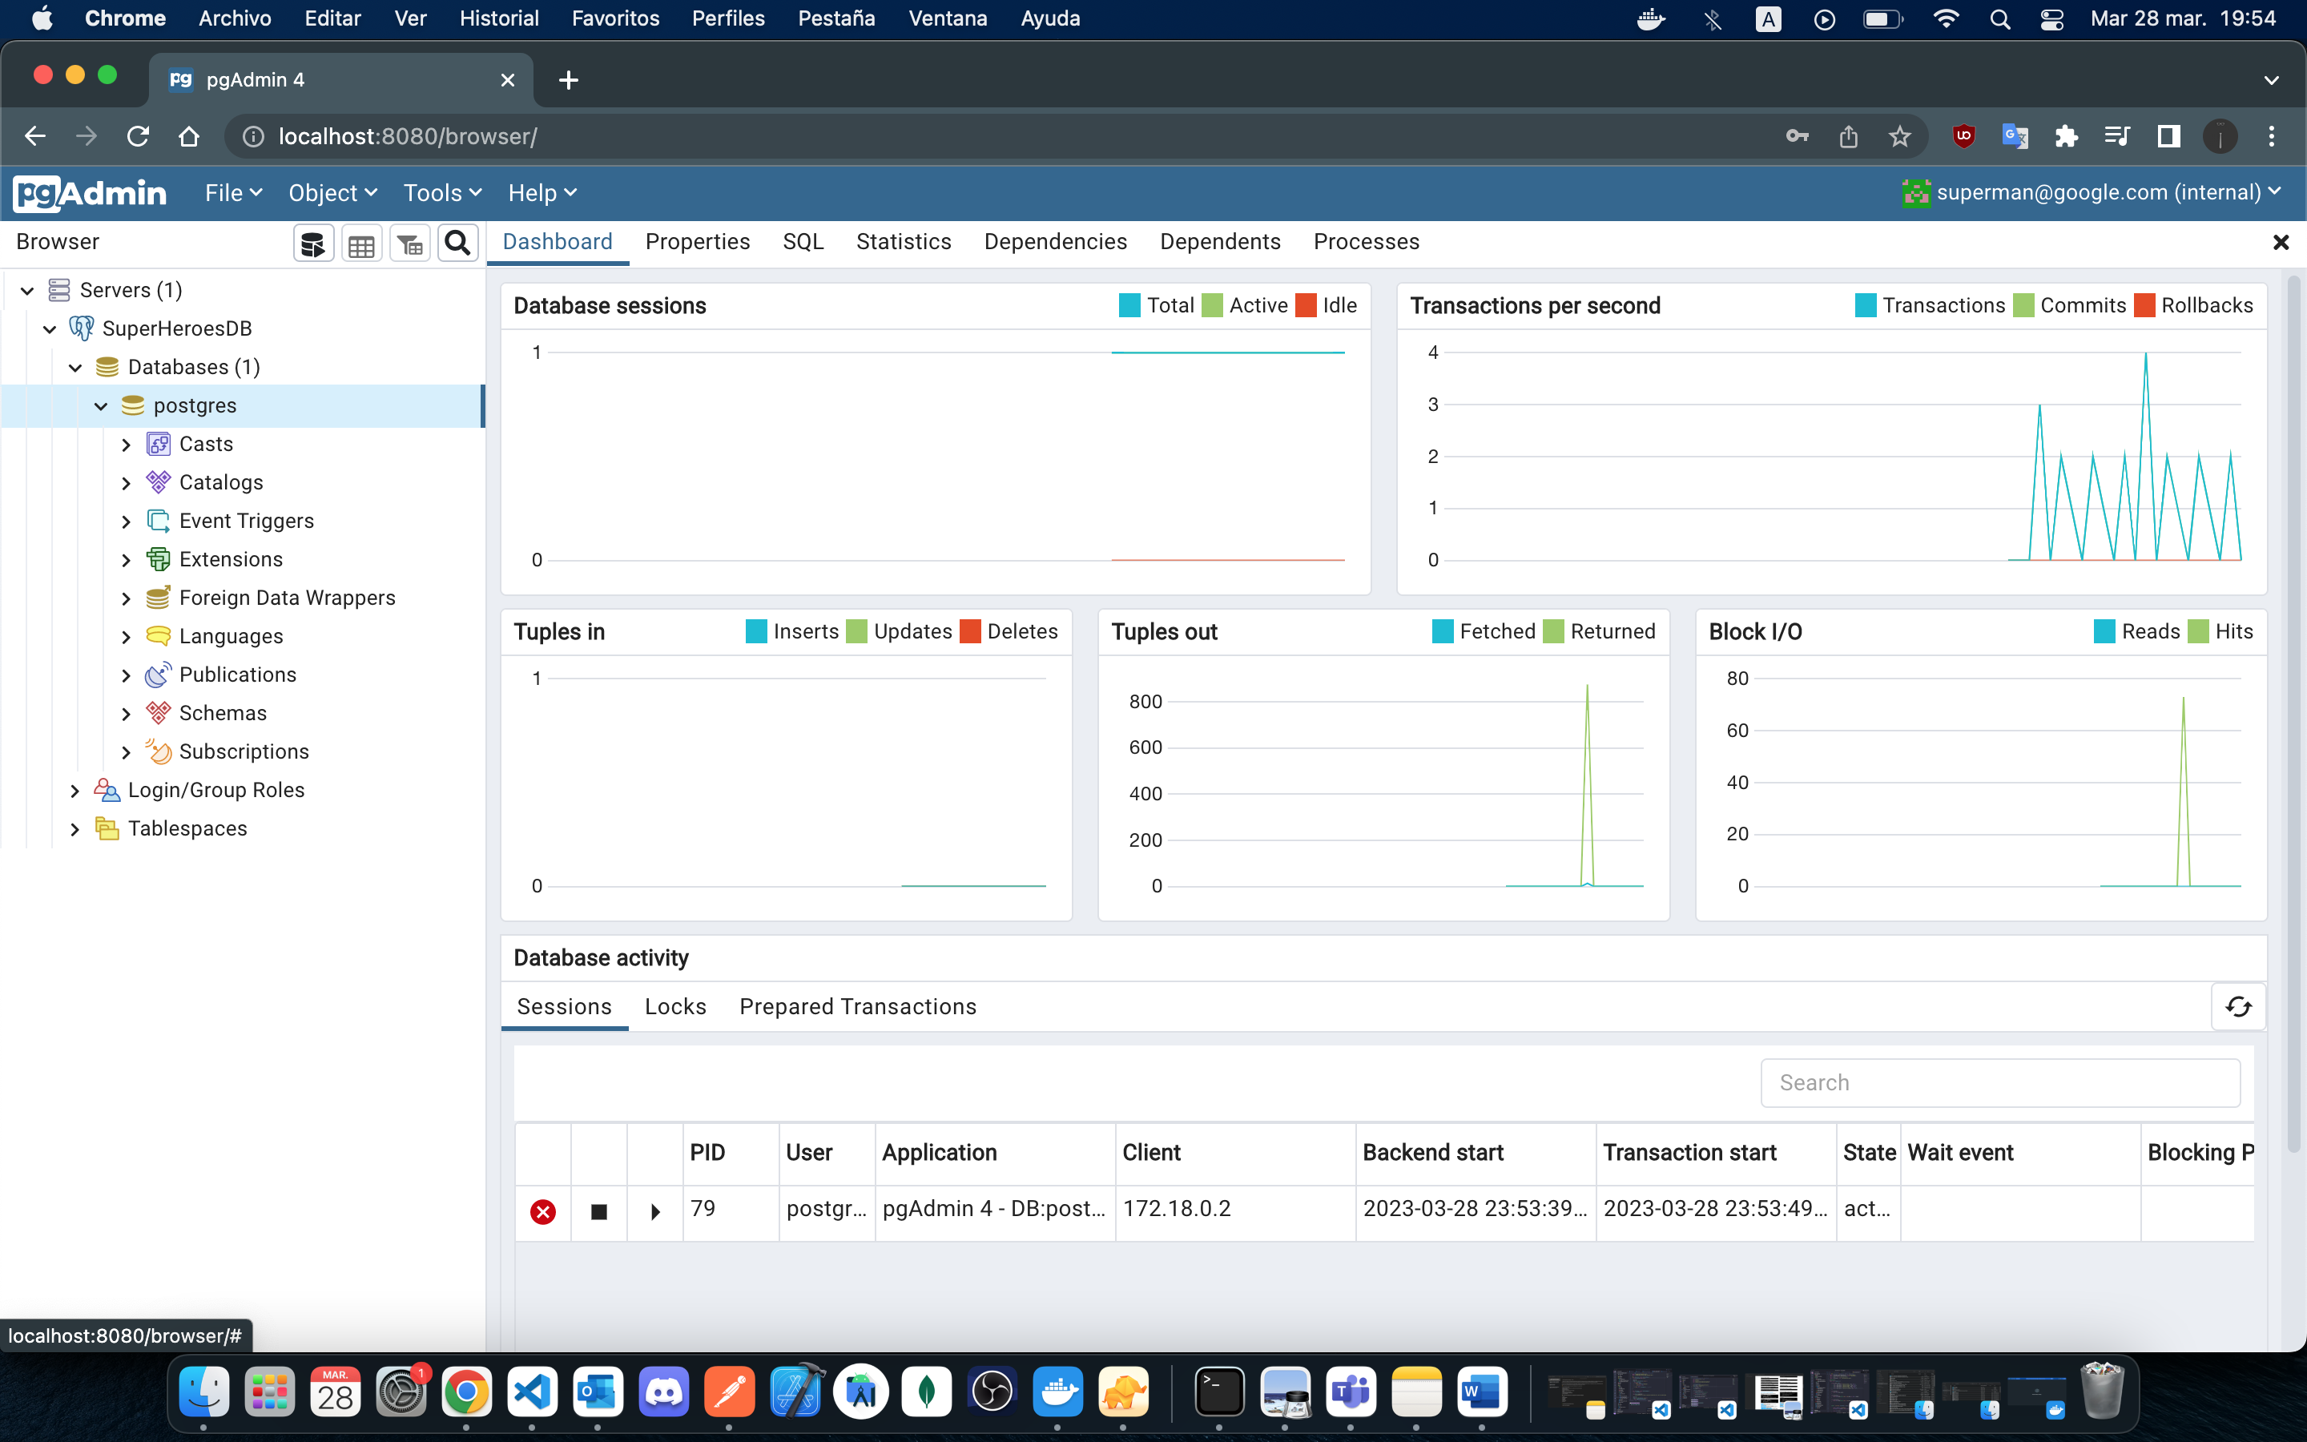
Task: Switch to the Locks tab
Action: pyautogui.click(x=675, y=1006)
